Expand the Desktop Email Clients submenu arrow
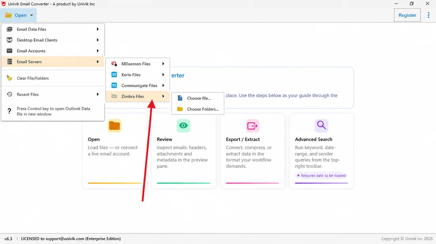The height and width of the screenshot is (244, 436). pos(98,40)
